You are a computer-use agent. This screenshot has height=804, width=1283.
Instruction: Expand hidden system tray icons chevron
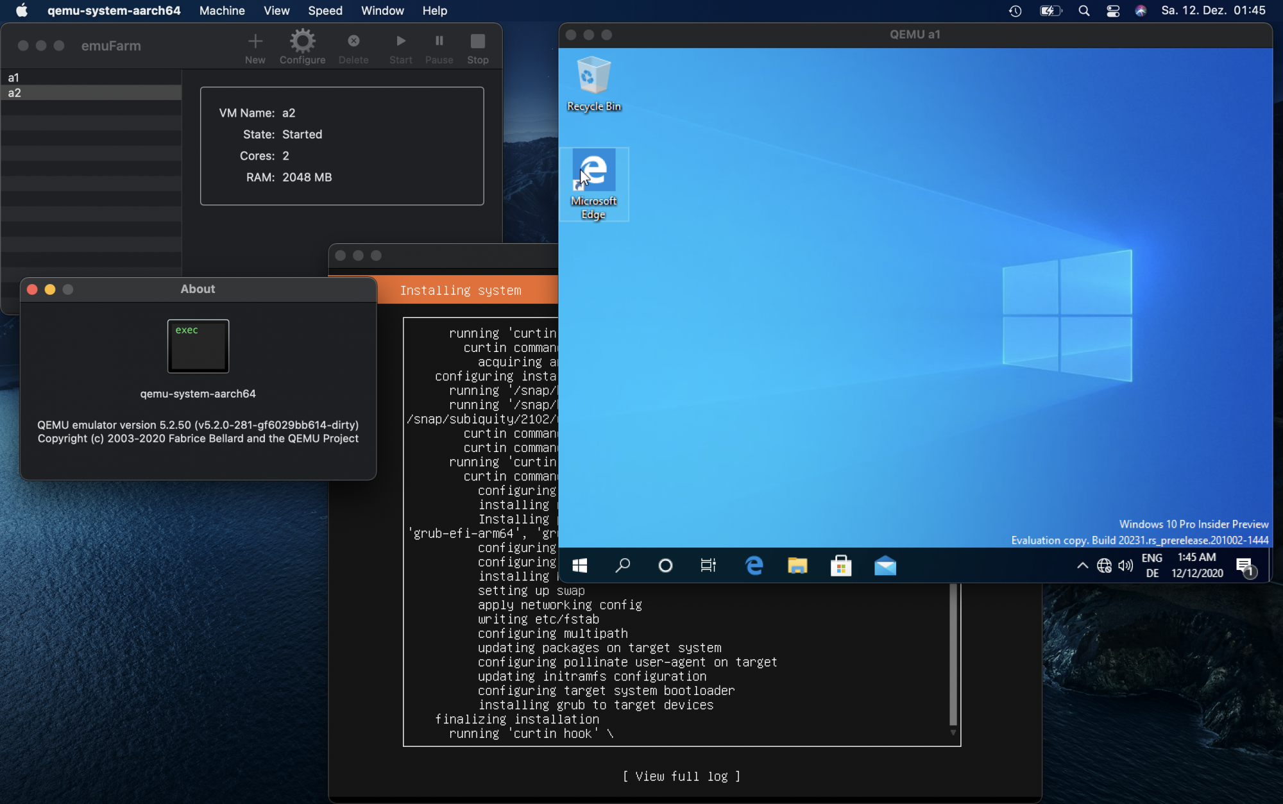(1082, 565)
